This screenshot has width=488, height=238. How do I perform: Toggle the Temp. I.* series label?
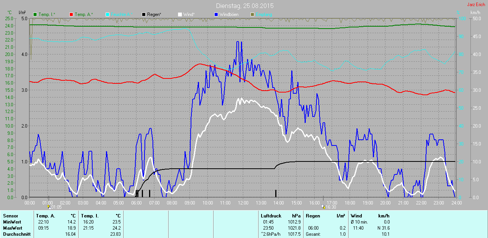(x=47, y=14)
